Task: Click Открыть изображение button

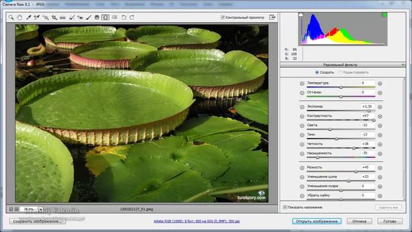Action: pyautogui.click(x=317, y=221)
